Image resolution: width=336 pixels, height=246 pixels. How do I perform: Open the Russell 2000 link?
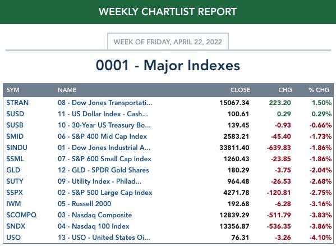point(85,204)
